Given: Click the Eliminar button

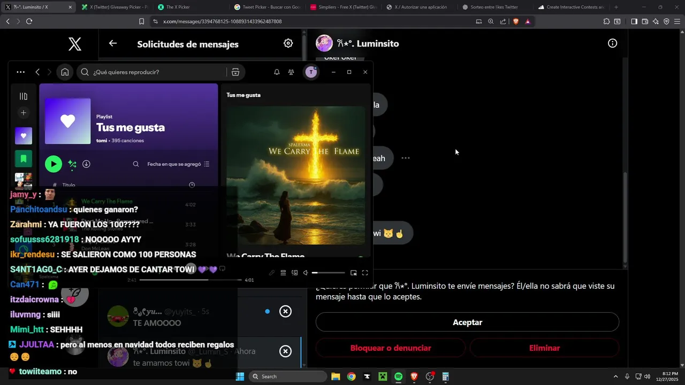Looking at the screenshot, I should [544, 348].
